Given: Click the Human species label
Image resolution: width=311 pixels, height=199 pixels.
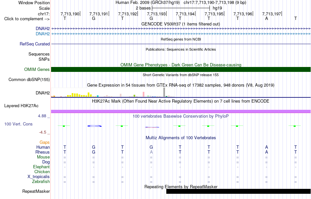Looking at the screenshot, I should (x=43, y=147).
